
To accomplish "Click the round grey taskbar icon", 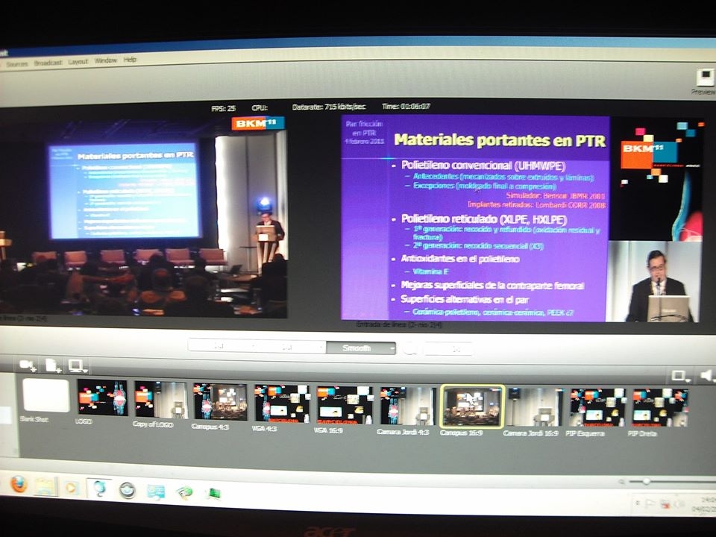I will click(127, 491).
